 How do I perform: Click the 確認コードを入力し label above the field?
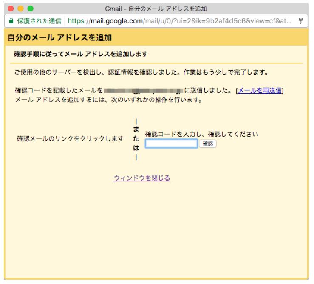coord(201,134)
